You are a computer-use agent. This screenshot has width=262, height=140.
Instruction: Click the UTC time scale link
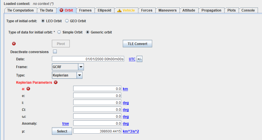pos(132,59)
